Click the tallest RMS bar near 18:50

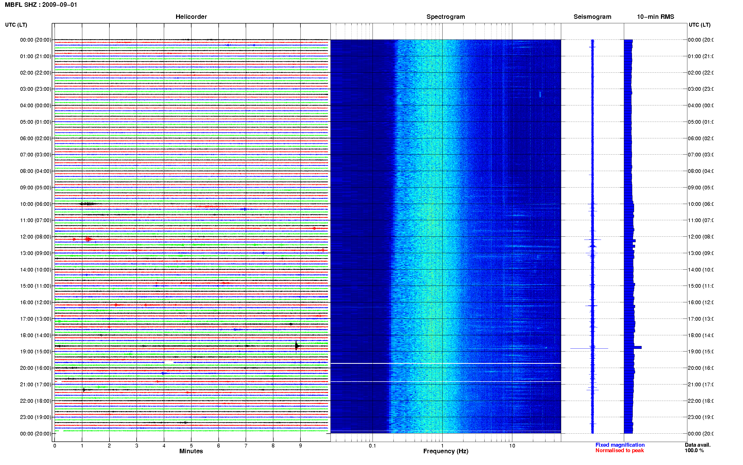pos(633,347)
